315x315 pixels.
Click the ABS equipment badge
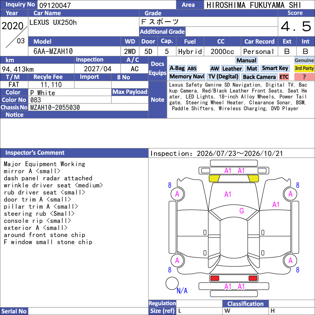click(192, 69)
